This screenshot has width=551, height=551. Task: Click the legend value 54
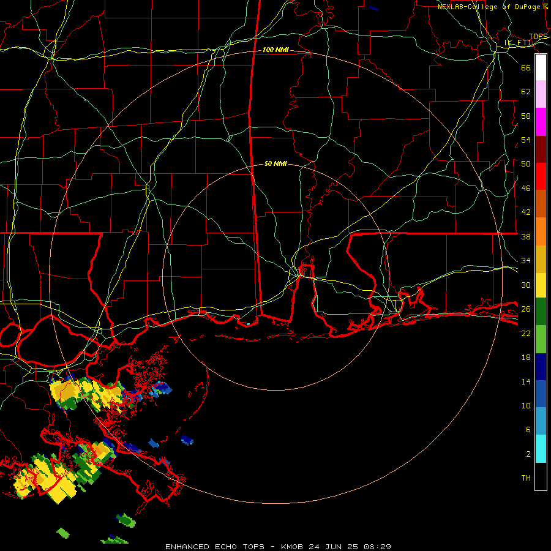526,140
